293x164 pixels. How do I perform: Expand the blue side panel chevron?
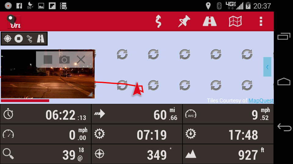click(x=267, y=67)
